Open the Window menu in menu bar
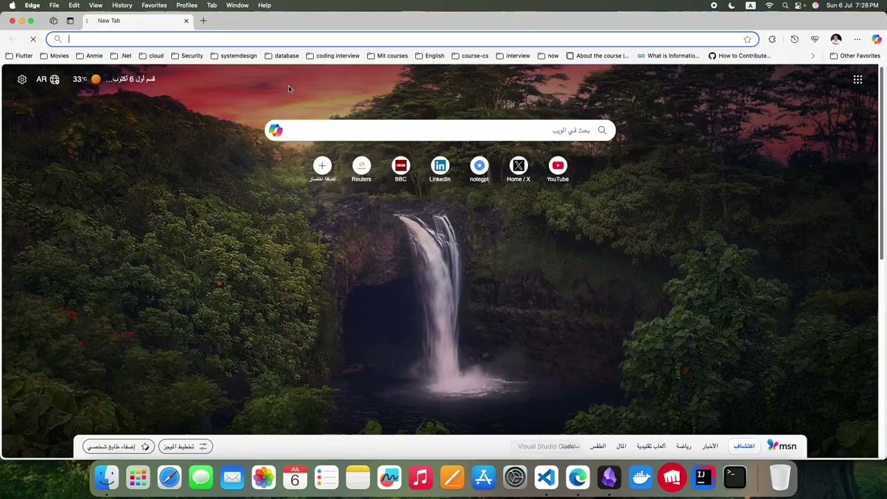This screenshot has height=499, width=887. pos(237,5)
